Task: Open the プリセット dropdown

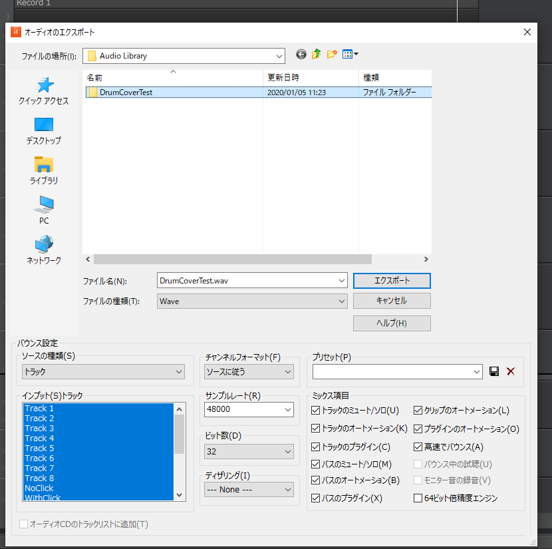Action: click(397, 371)
